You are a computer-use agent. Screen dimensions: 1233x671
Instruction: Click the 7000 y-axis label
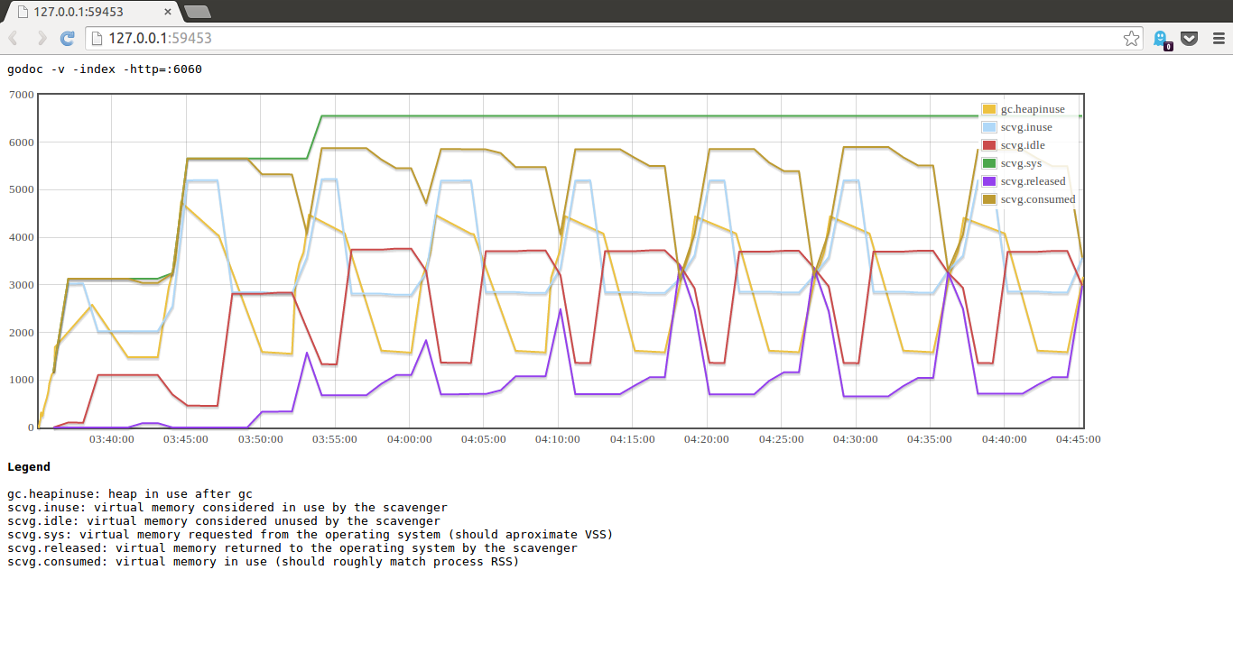(x=20, y=95)
